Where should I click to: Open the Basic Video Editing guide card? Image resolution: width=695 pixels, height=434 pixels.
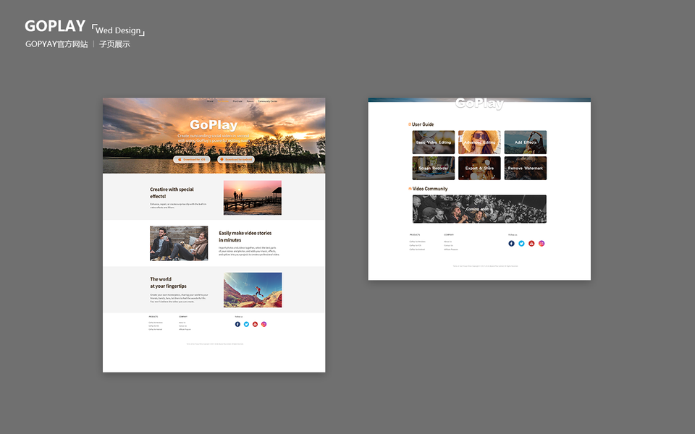(x=434, y=142)
